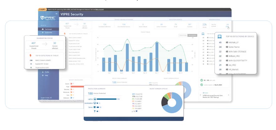Click the laptop icon behind the device callout

[203, 34]
